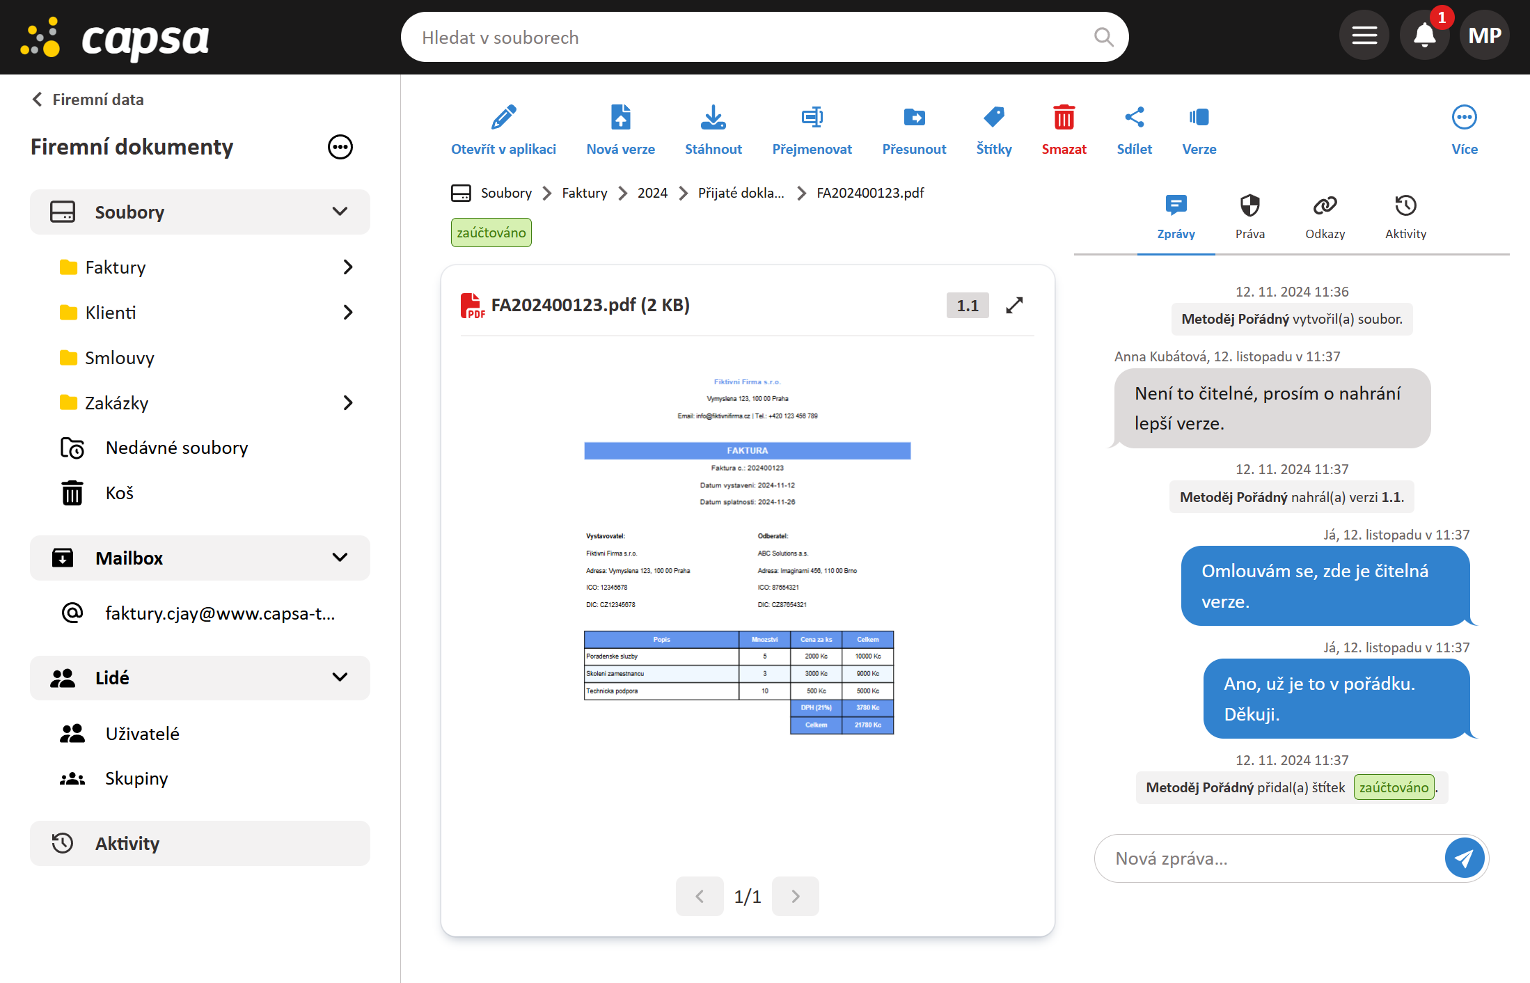Click the 2024 breadcrumb link
The height and width of the screenshot is (983, 1530).
coord(652,193)
